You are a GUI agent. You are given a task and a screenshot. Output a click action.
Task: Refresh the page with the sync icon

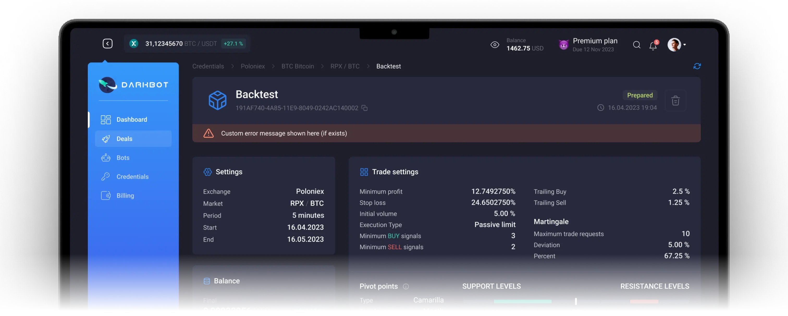click(698, 66)
